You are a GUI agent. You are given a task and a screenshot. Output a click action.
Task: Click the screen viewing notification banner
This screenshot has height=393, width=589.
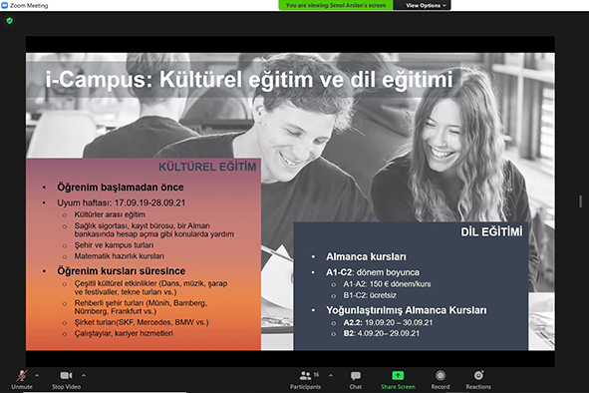click(336, 5)
